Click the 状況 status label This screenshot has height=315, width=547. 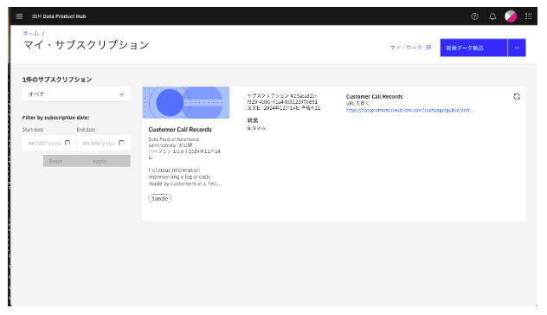pyautogui.click(x=253, y=120)
